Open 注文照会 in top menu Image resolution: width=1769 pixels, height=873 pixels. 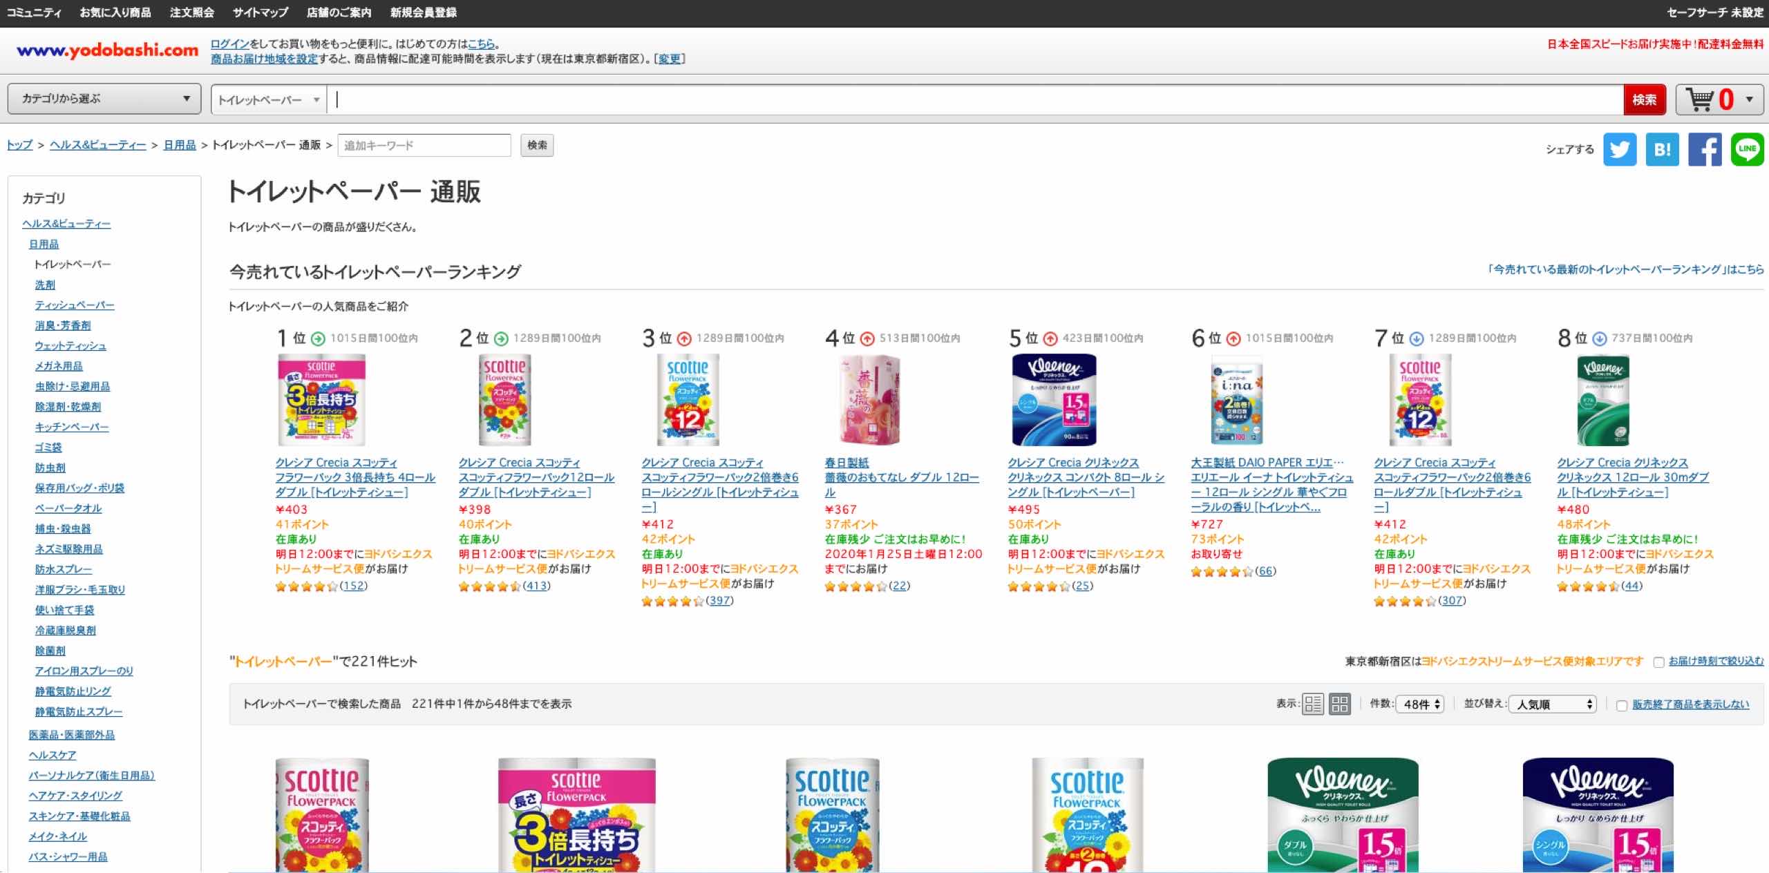[192, 12]
